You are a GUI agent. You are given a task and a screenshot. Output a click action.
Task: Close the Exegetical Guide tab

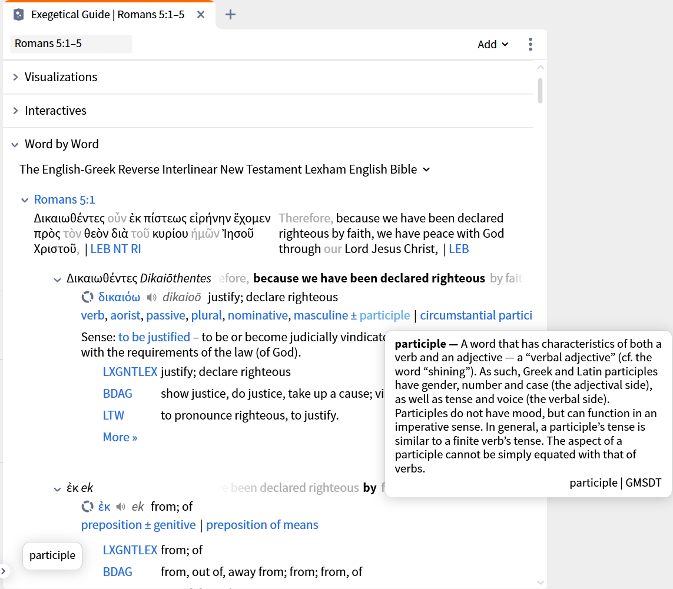pos(200,15)
